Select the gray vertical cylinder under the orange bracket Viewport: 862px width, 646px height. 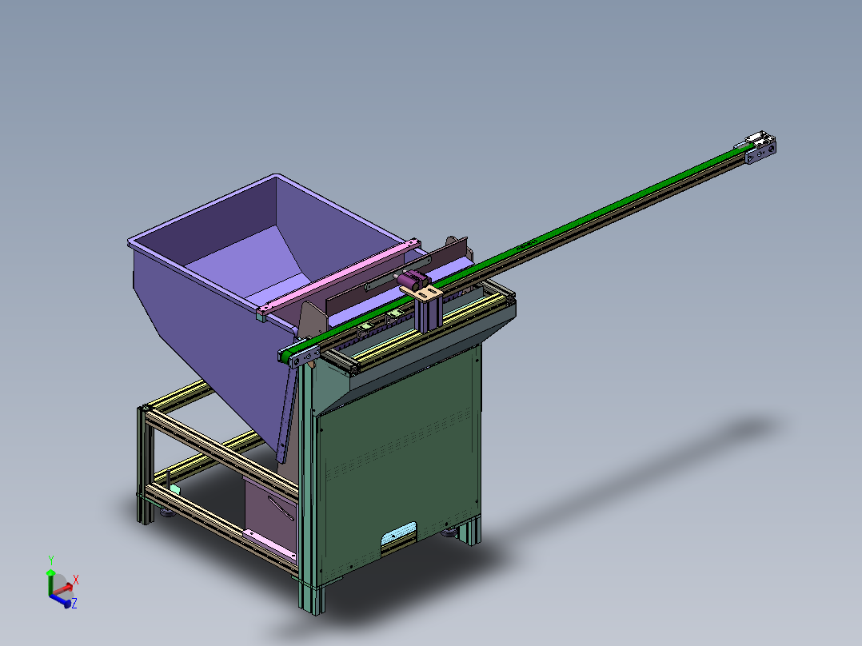tap(429, 314)
